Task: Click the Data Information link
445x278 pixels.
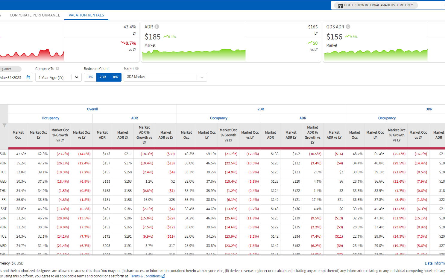Action: click(x=435, y=263)
